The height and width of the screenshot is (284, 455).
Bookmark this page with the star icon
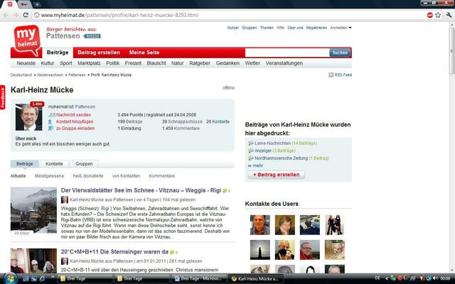point(438,15)
